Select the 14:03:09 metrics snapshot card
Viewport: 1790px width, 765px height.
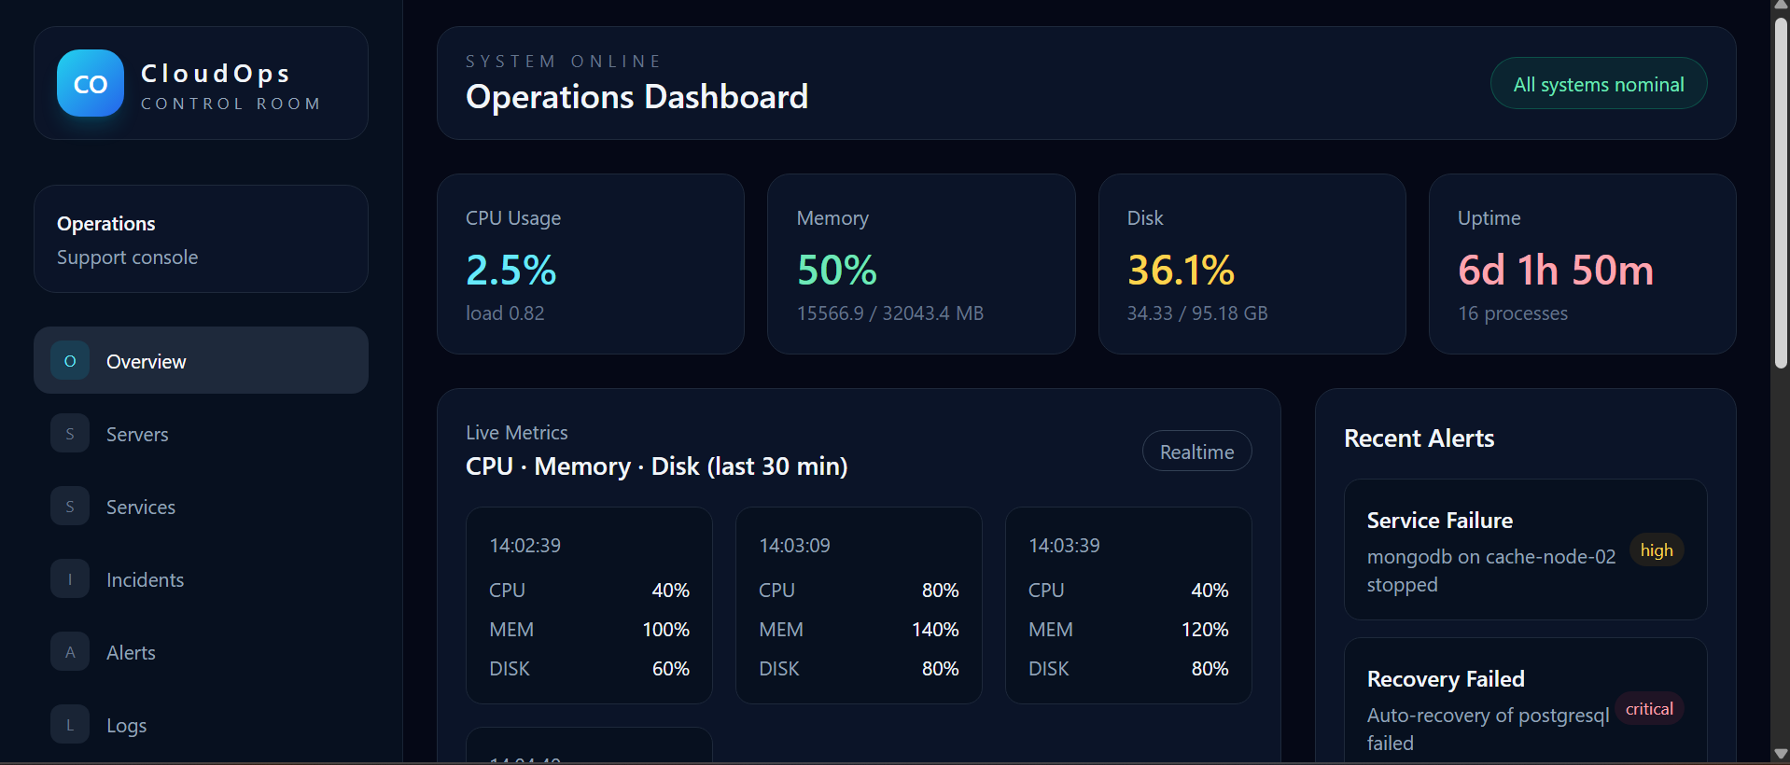[x=859, y=605]
